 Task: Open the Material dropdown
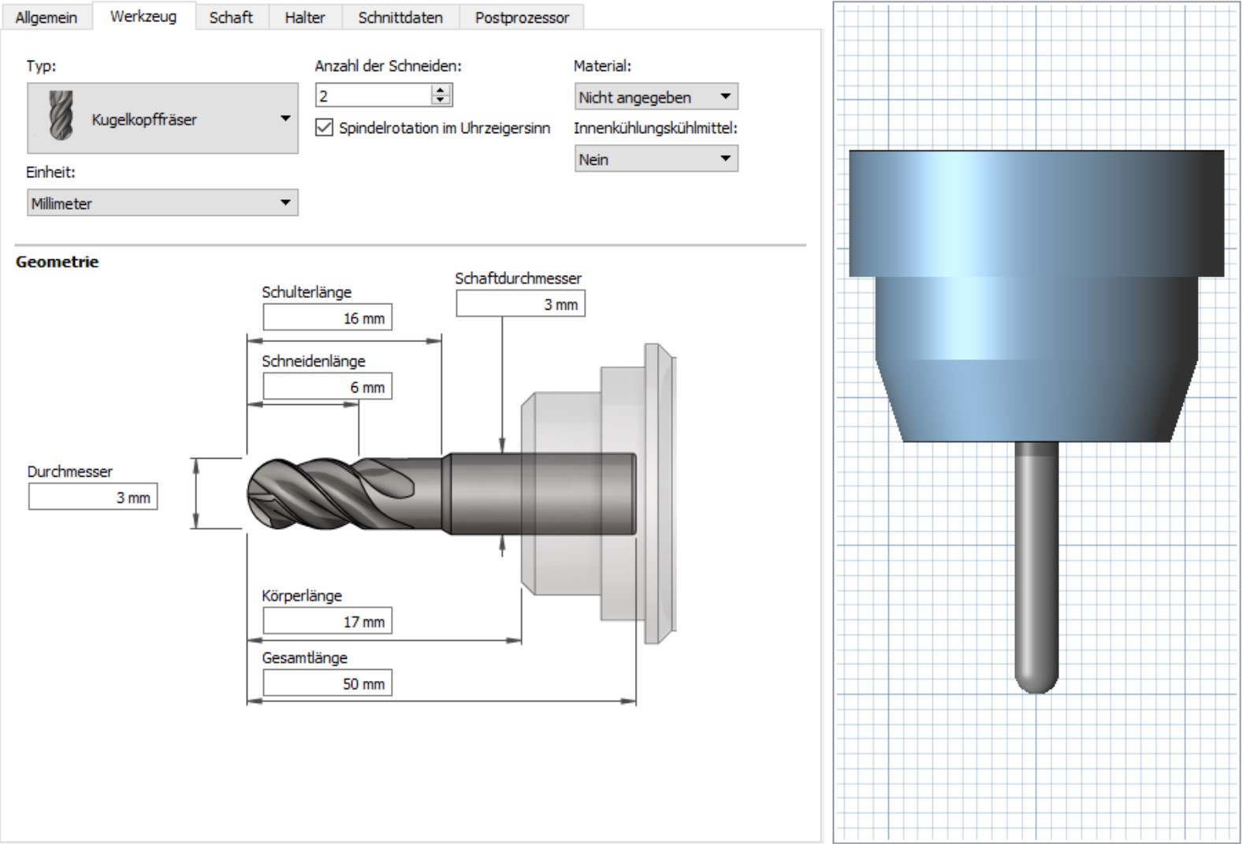tap(656, 97)
